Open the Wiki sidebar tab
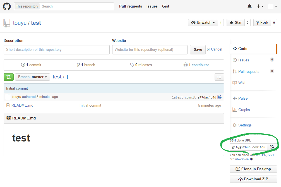The height and width of the screenshot is (187, 281). pos(253,83)
